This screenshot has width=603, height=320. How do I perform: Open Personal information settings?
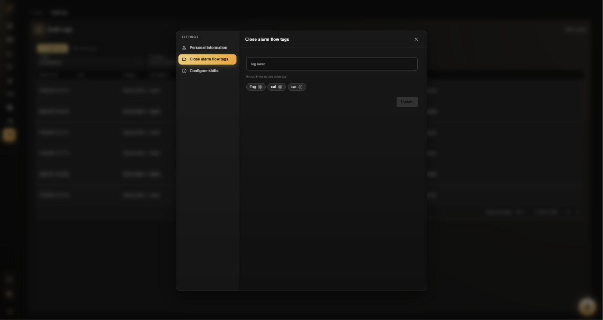207,48
